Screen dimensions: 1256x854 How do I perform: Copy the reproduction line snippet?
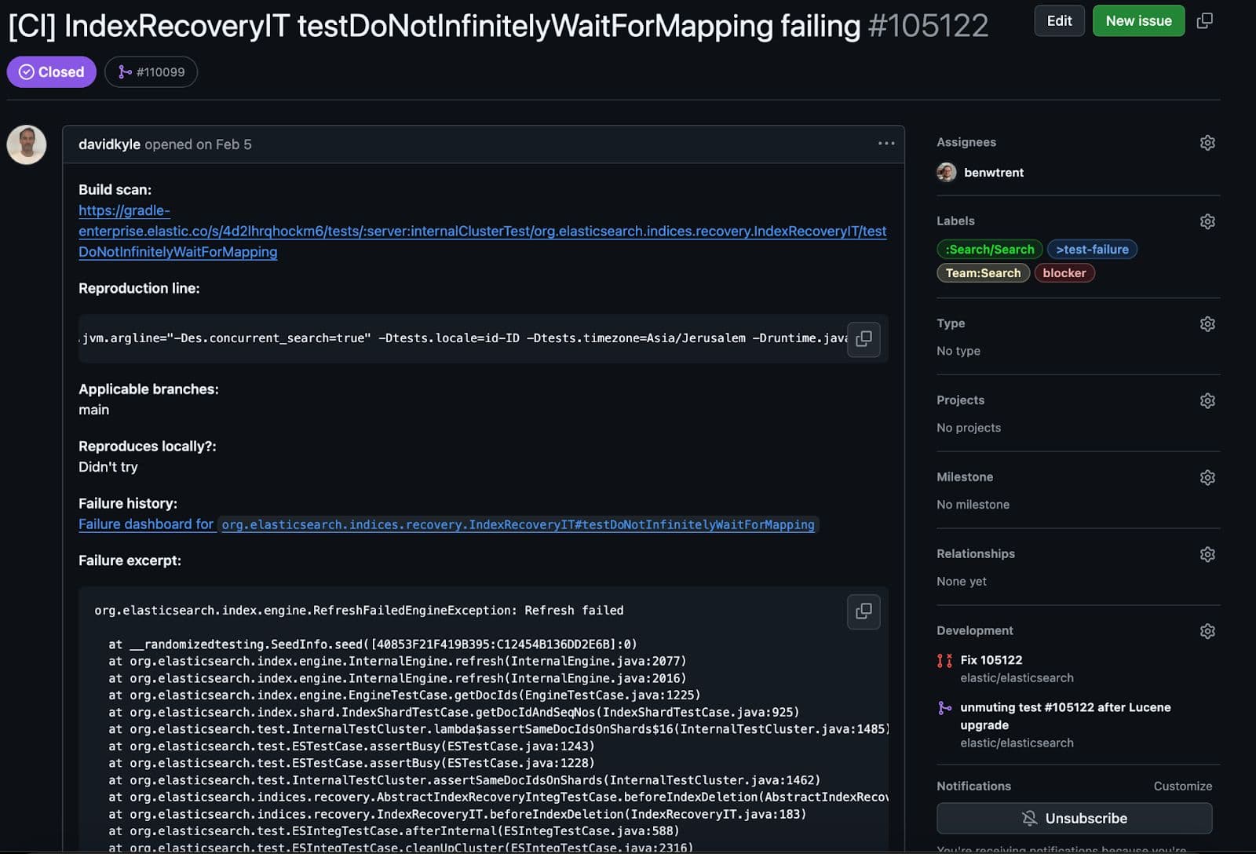(x=863, y=339)
